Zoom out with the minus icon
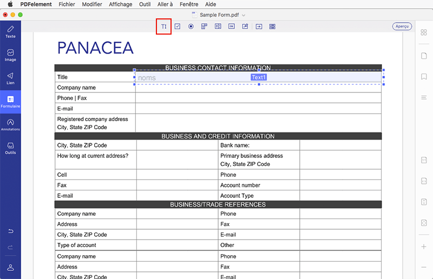 point(424,267)
